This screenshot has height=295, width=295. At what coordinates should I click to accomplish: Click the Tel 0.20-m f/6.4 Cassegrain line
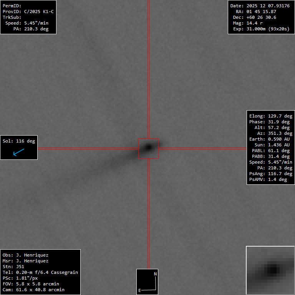[40, 272]
